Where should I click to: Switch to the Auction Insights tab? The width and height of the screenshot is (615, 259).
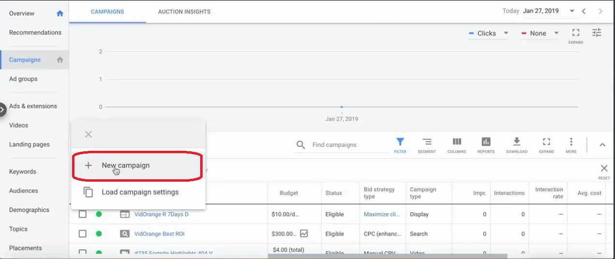point(184,12)
